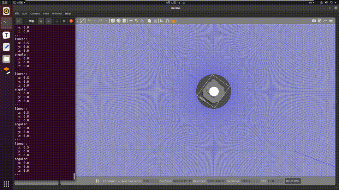Screen dimensions: 339x190
Task: Open the en input source dropdown
Action: [311, 2]
